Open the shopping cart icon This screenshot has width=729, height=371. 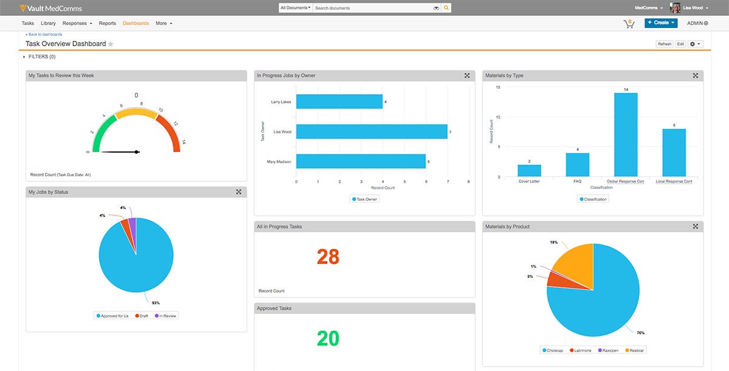click(x=629, y=24)
